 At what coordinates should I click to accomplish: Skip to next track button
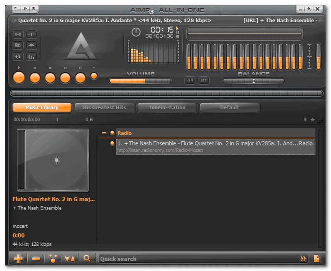(80, 78)
